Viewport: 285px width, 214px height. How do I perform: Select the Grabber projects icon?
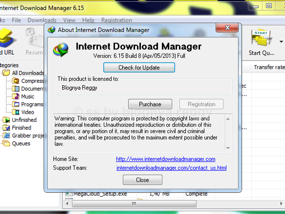6,136
